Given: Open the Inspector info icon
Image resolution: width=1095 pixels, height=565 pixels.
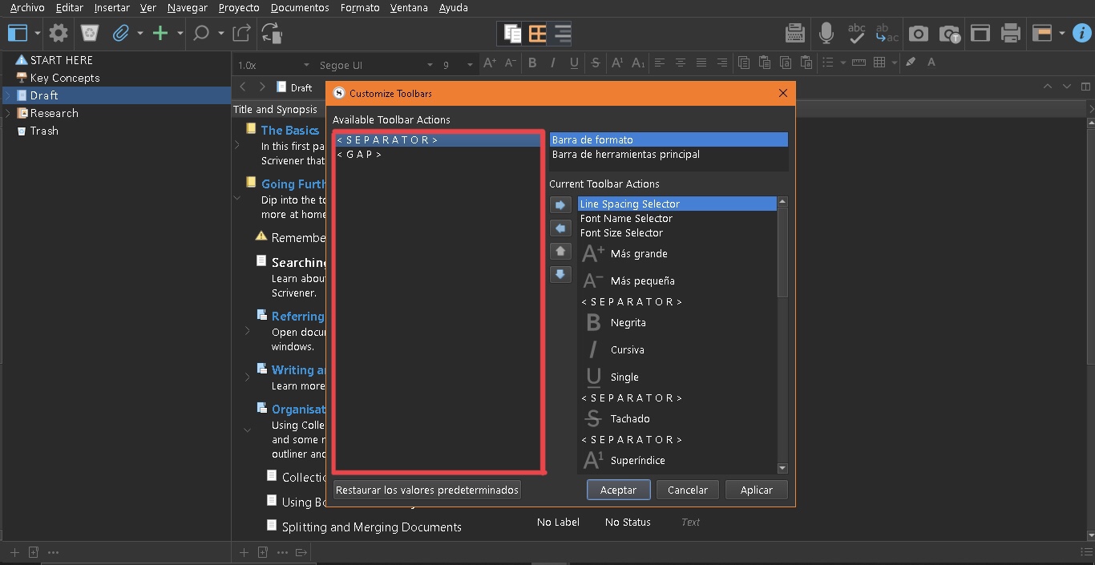Looking at the screenshot, I should (x=1082, y=34).
